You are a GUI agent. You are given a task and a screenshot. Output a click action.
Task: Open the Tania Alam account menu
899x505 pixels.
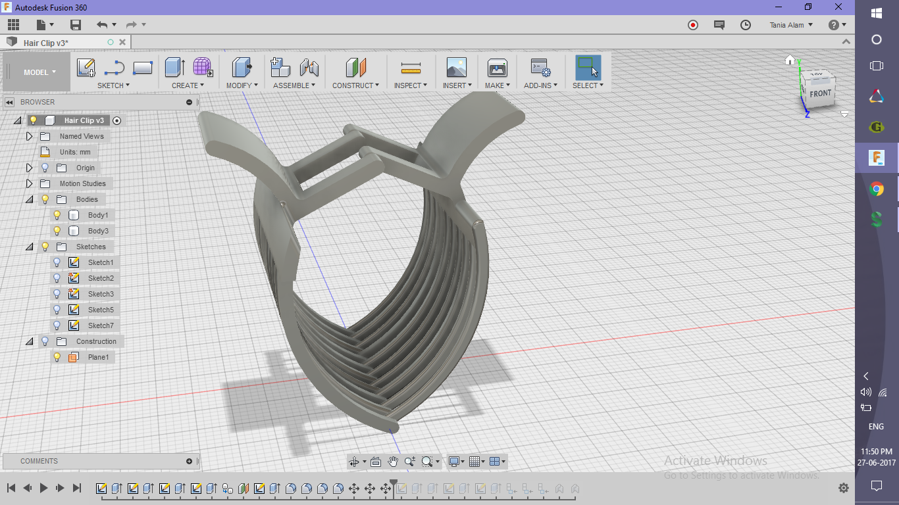pyautogui.click(x=791, y=25)
